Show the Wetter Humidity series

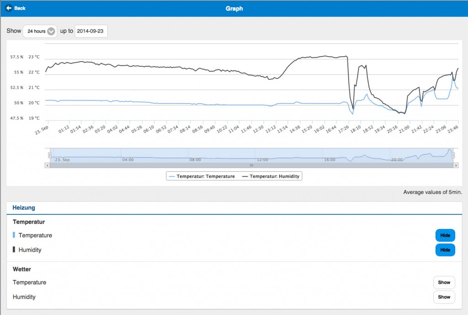tap(444, 297)
